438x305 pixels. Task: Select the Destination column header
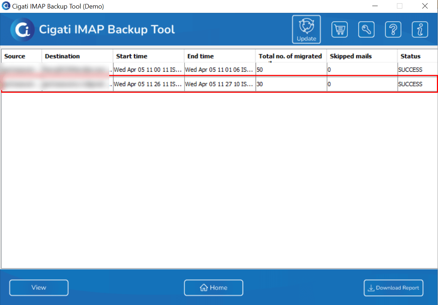point(77,56)
